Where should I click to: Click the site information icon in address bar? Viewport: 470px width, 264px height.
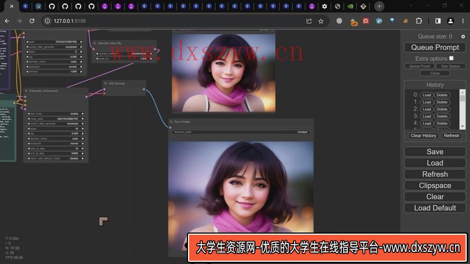tap(48, 21)
